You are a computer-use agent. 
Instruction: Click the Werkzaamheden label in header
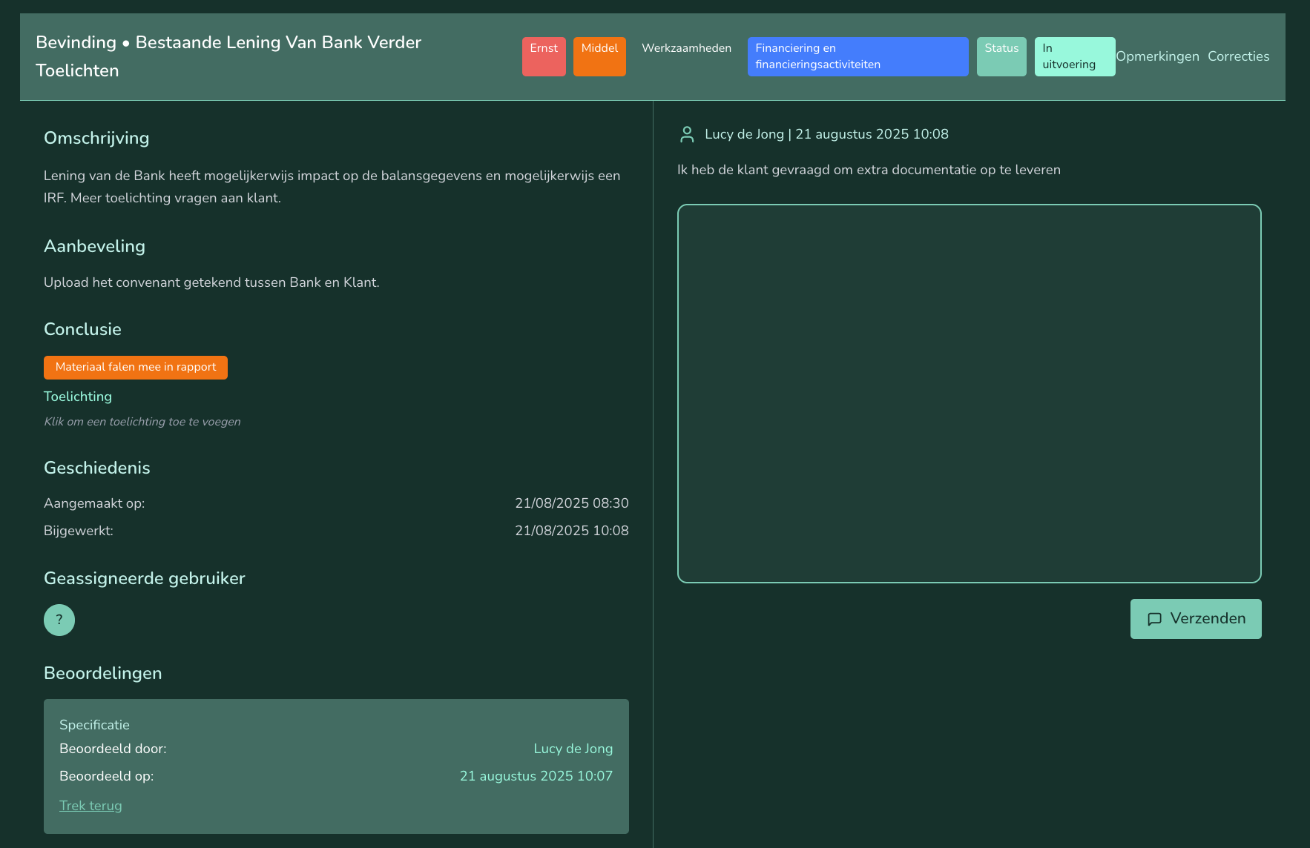pyautogui.click(x=686, y=48)
